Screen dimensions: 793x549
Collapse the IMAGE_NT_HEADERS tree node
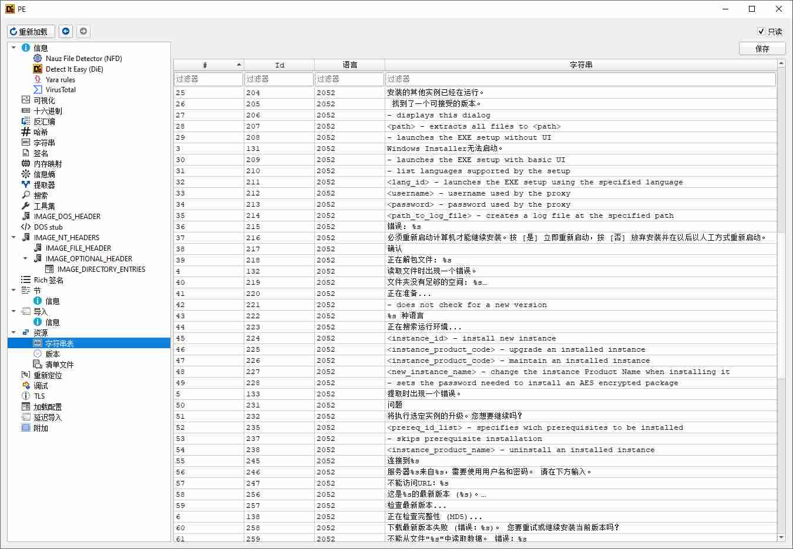click(14, 237)
